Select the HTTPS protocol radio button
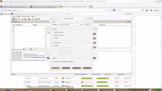Screen dimensions: 162x91 coord(53,38)
